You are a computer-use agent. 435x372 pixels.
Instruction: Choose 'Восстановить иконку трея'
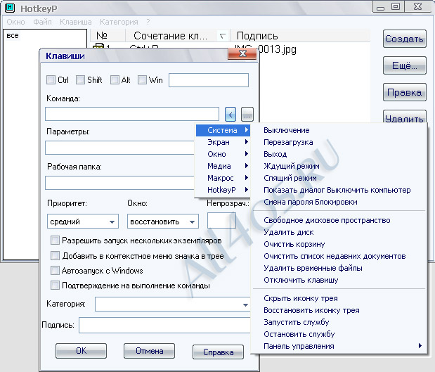click(x=339, y=310)
